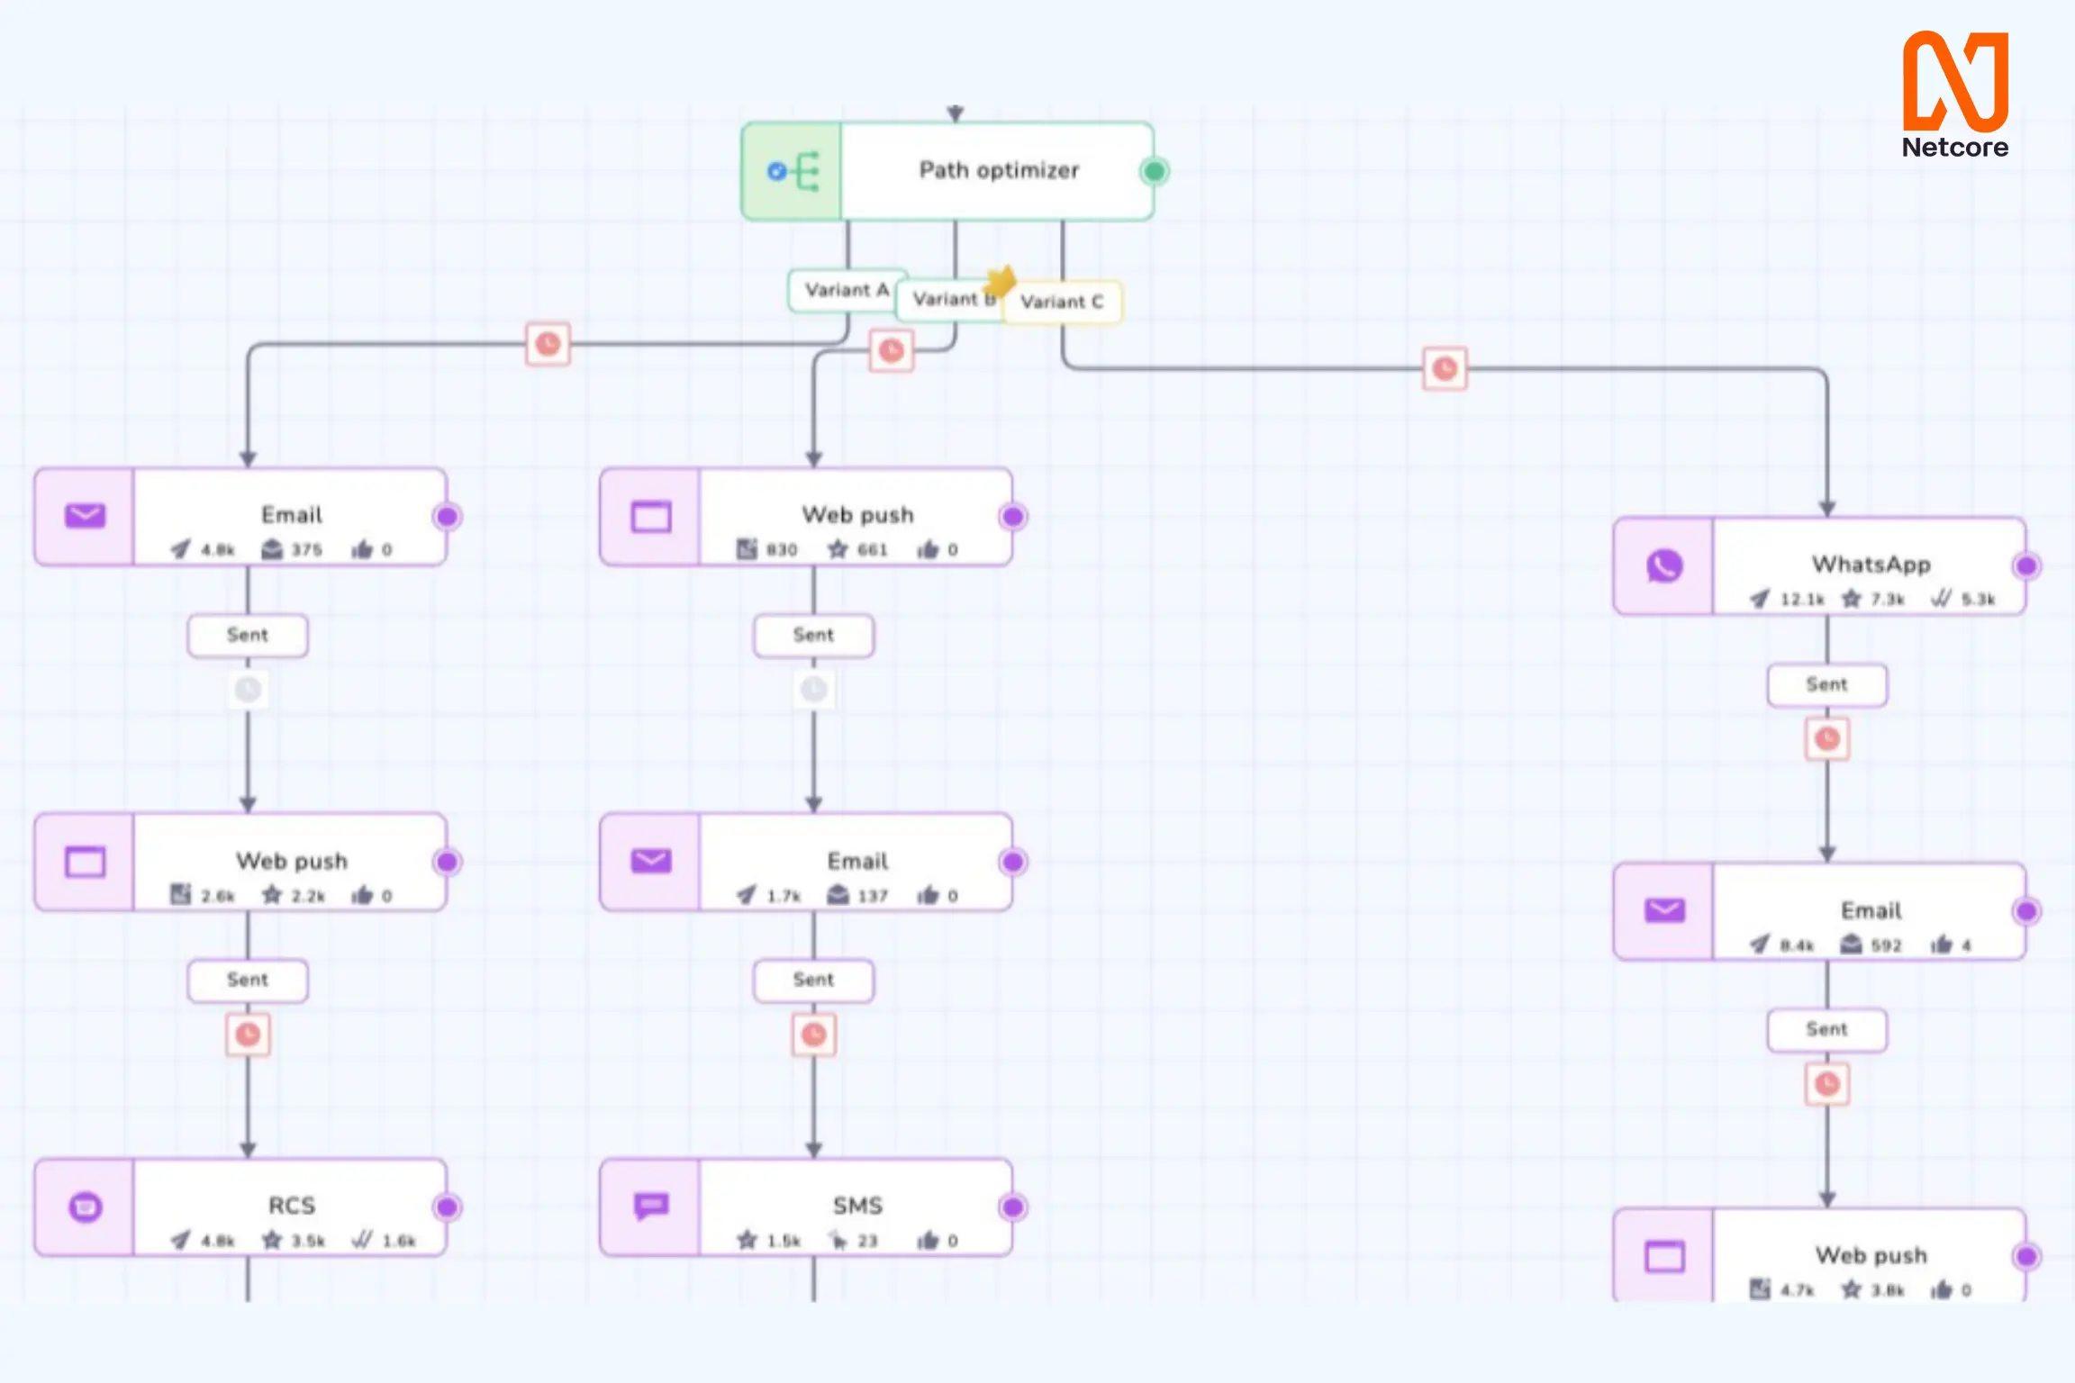
Task: Click the 'WhatsApp' node title
Action: pos(1871,565)
